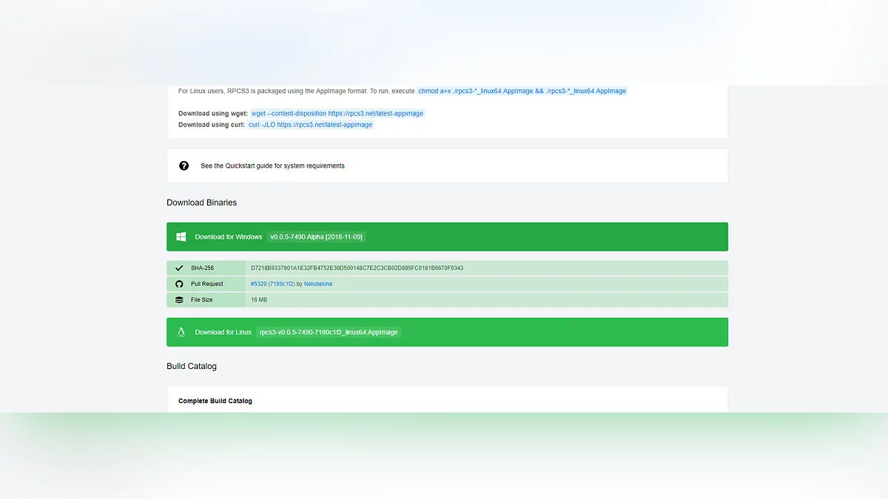Click the checkmark icon beside SHA-256
The image size is (888, 499).
coord(179,268)
